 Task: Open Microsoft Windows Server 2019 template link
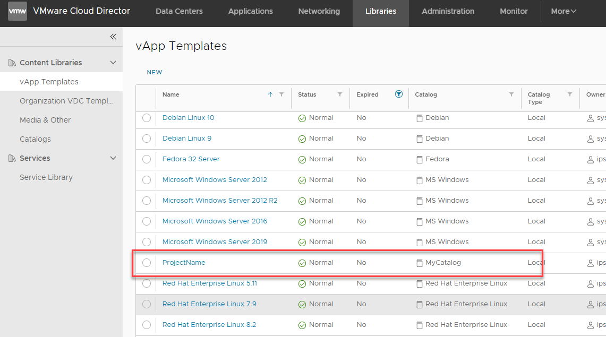[x=215, y=242]
